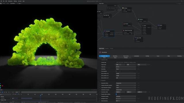Open Zero position on Y dropdown
The height and width of the screenshot is (103, 184).
click(126, 76)
